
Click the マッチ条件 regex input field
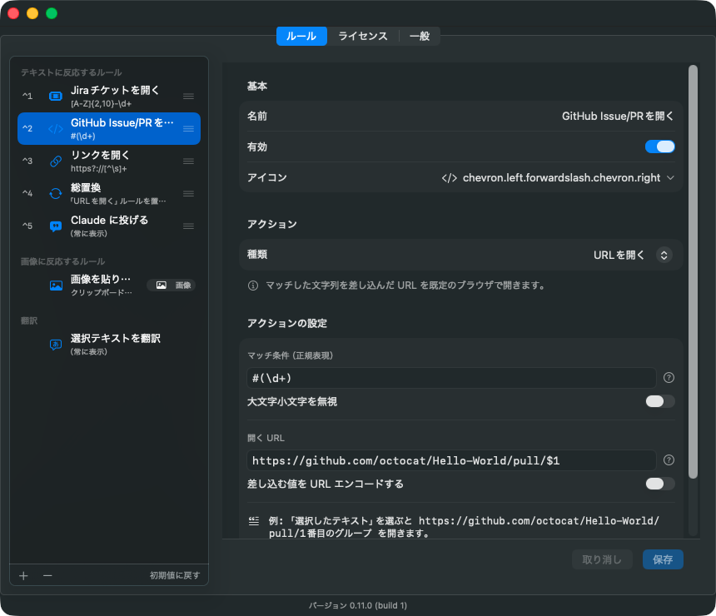pos(451,378)
